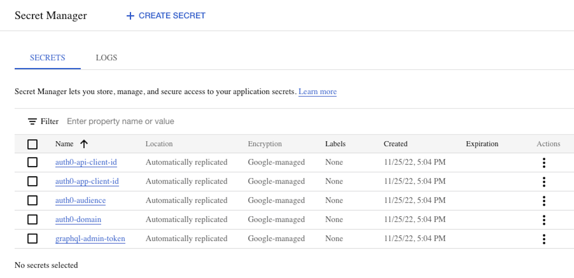574x278 pixels.
Task: Open three-dot menu for auth0-audience row
Action: (x=544, y=201)
